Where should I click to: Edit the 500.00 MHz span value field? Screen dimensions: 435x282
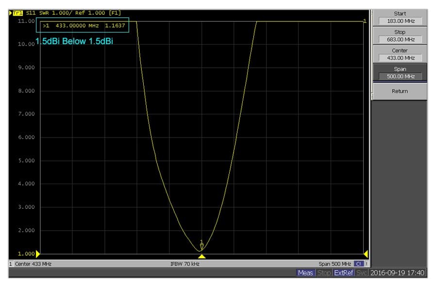click(x=401, y=77)
